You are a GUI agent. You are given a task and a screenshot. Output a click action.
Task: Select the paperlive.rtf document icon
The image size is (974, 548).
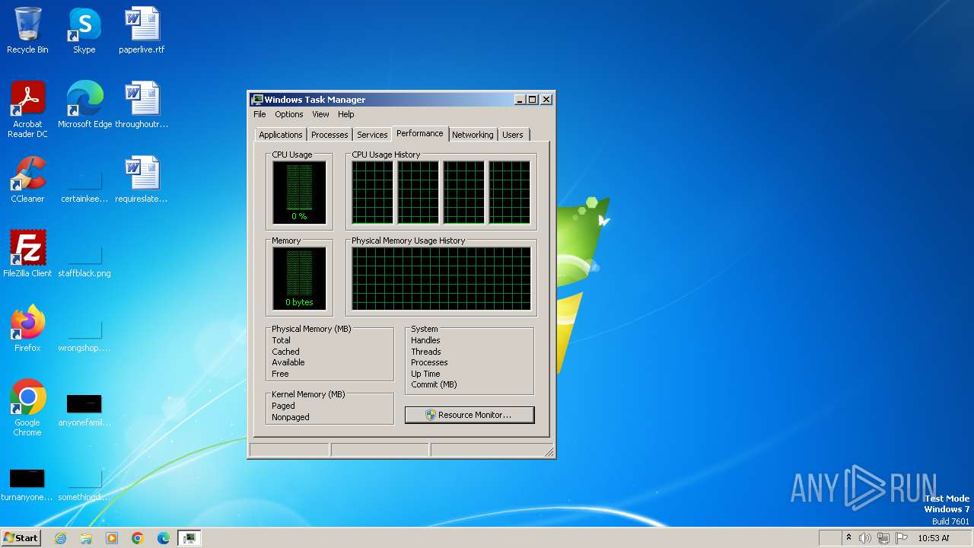(x=142, y=30)
